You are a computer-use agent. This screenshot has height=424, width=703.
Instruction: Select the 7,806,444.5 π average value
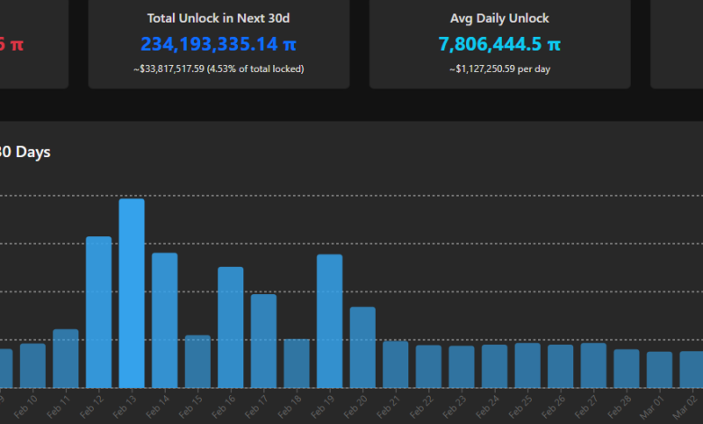(x=498, y=43)
